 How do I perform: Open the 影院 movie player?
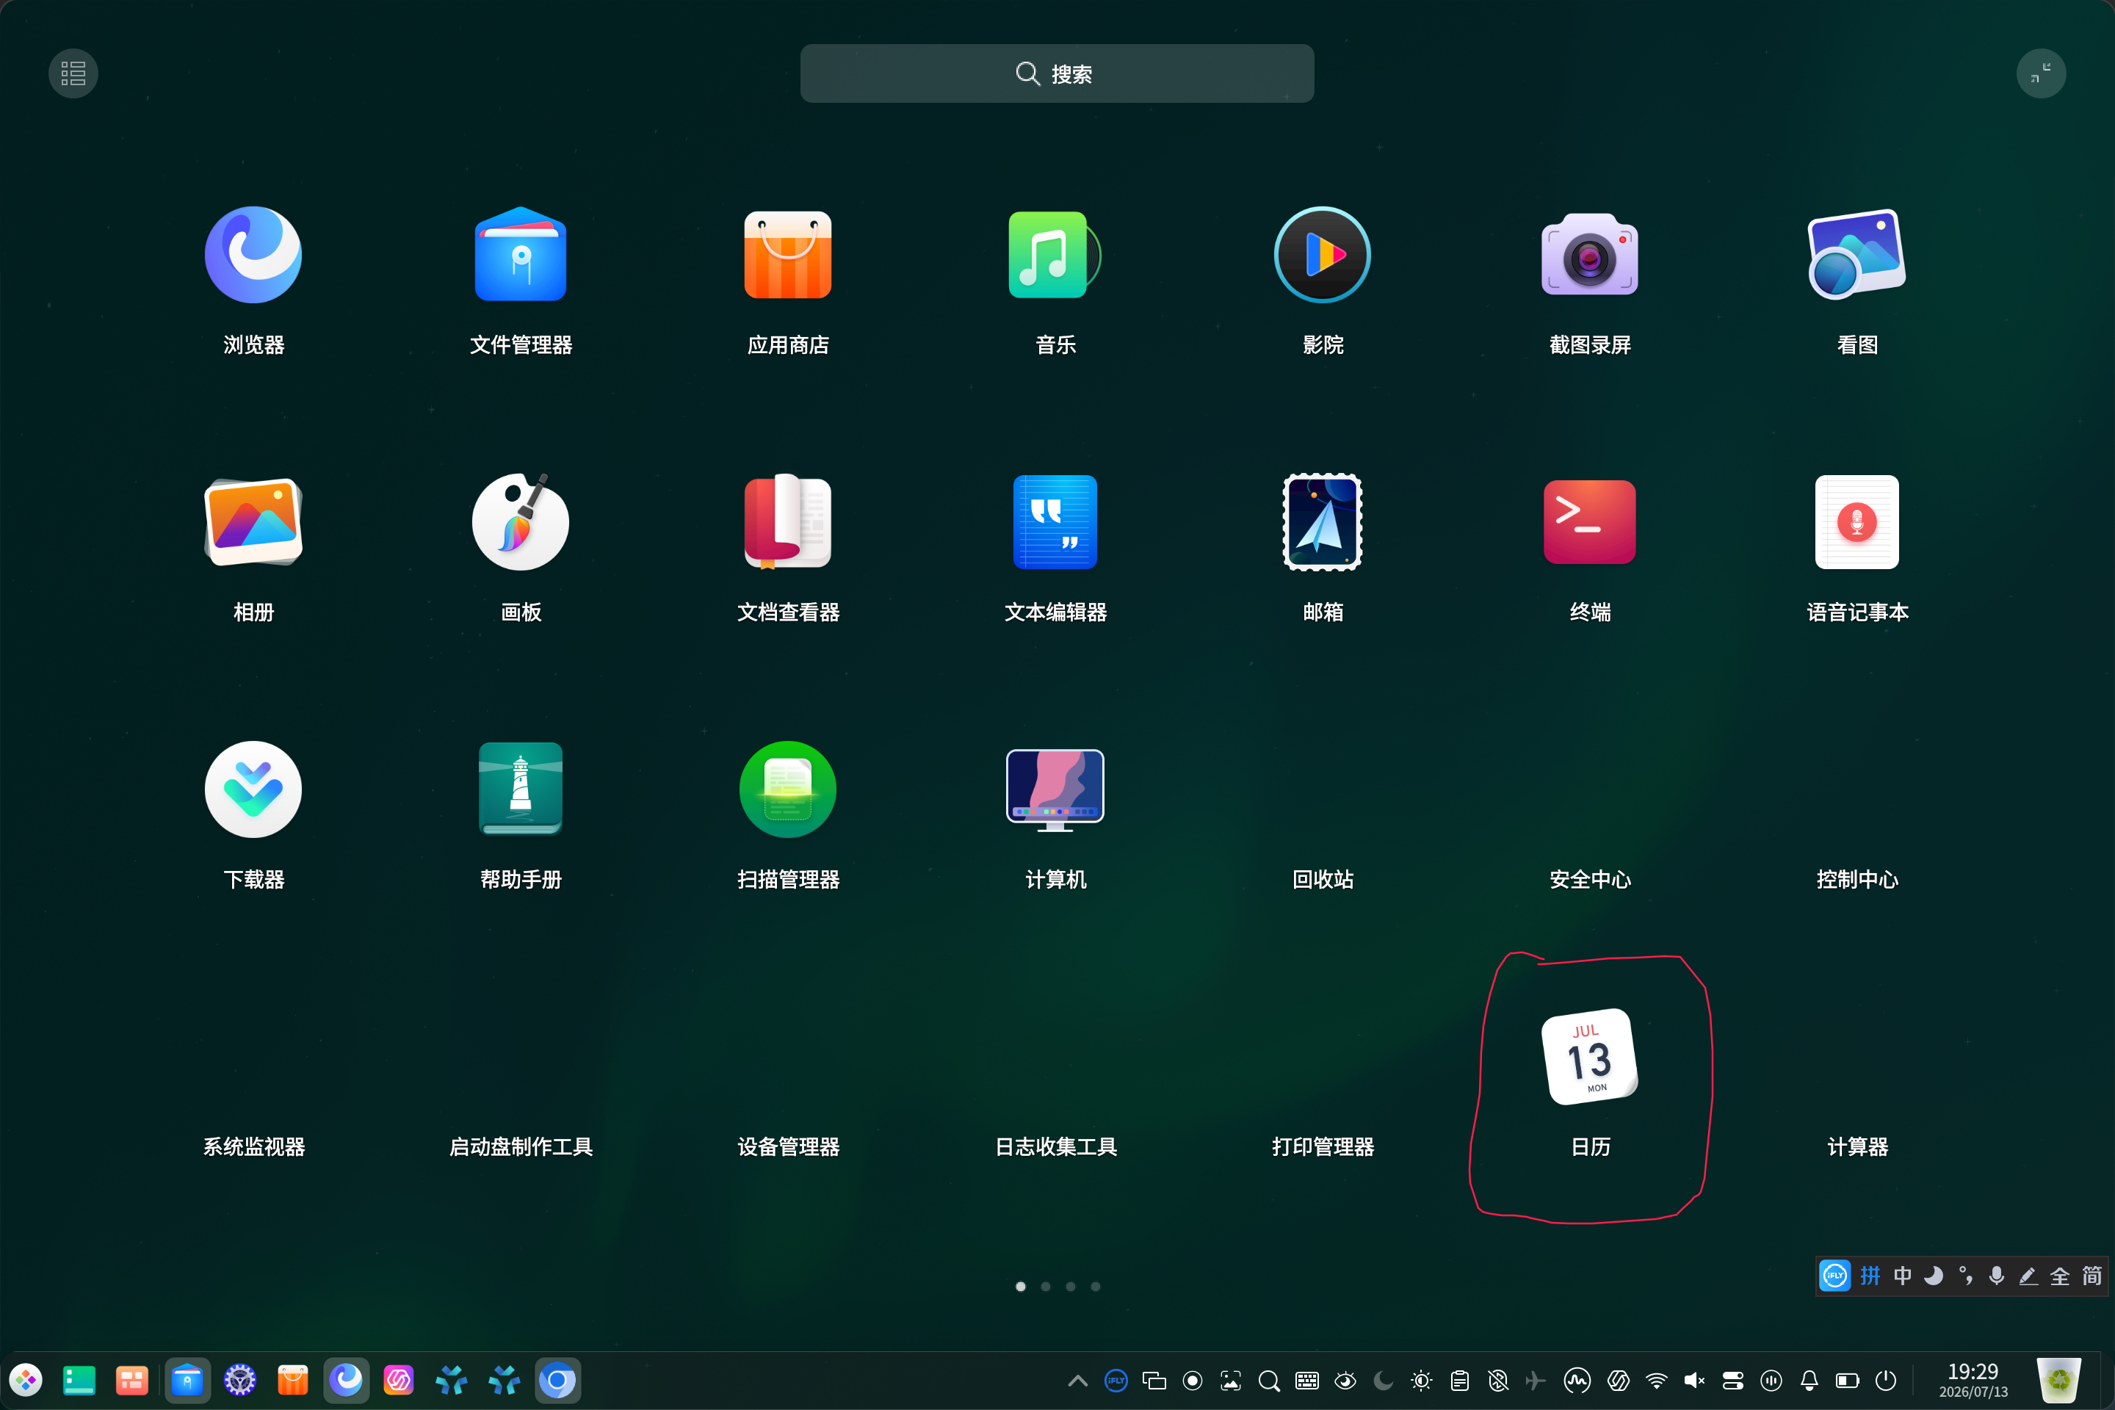tap(1322, 256)
